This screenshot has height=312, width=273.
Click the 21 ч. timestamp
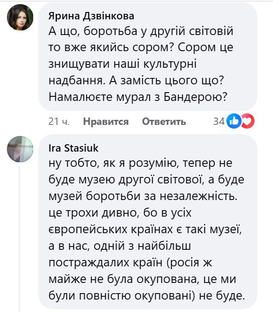[59, 121]
